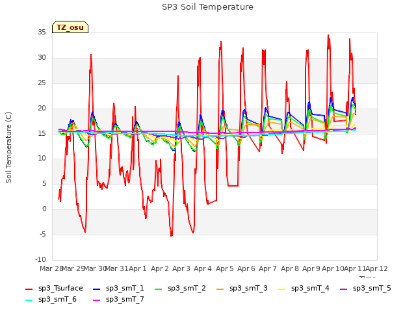Click the magenta sp3_smT_7 legend swatch
This screenshot has height=312, width=416.
[x=97, y=300]
